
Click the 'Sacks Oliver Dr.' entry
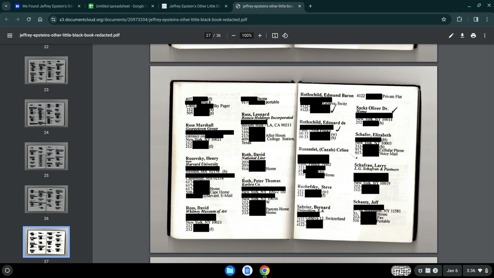coord(372,108)
